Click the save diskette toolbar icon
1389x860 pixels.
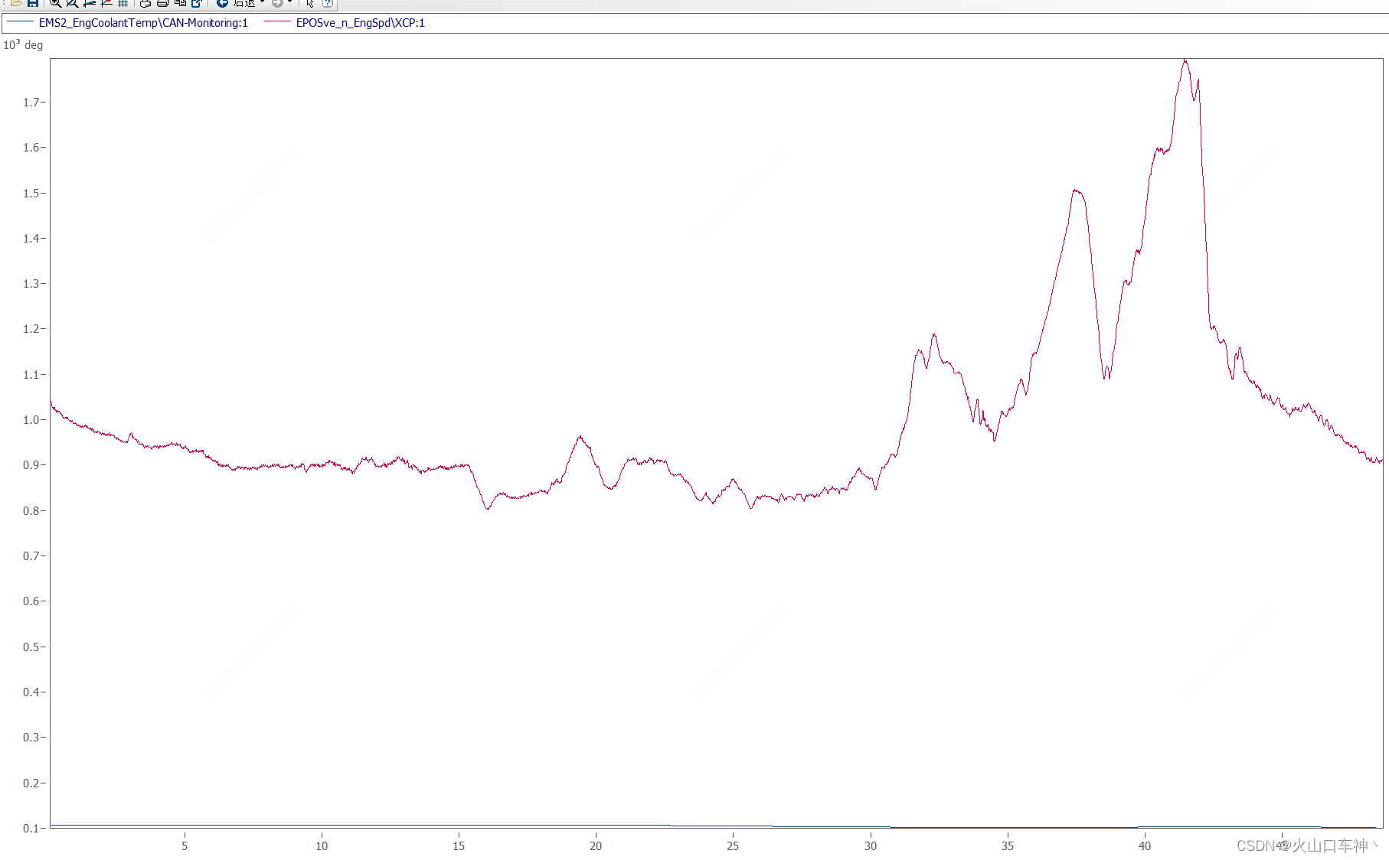tap(33, 3)
